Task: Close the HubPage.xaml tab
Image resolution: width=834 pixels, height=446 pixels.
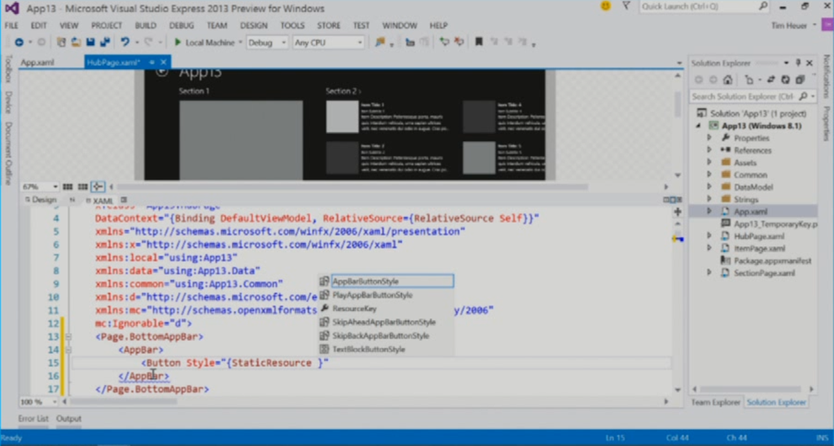Action: pos(163,62)
